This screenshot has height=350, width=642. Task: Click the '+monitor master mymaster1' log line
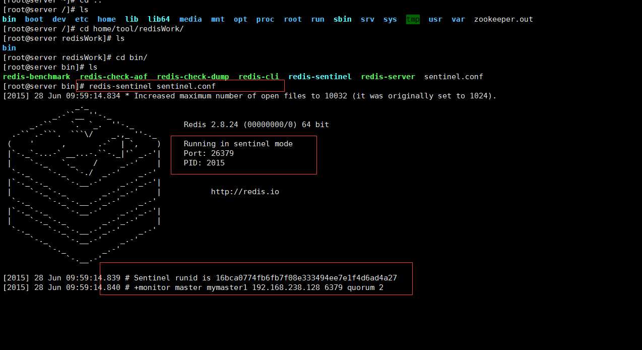point(193,287)
